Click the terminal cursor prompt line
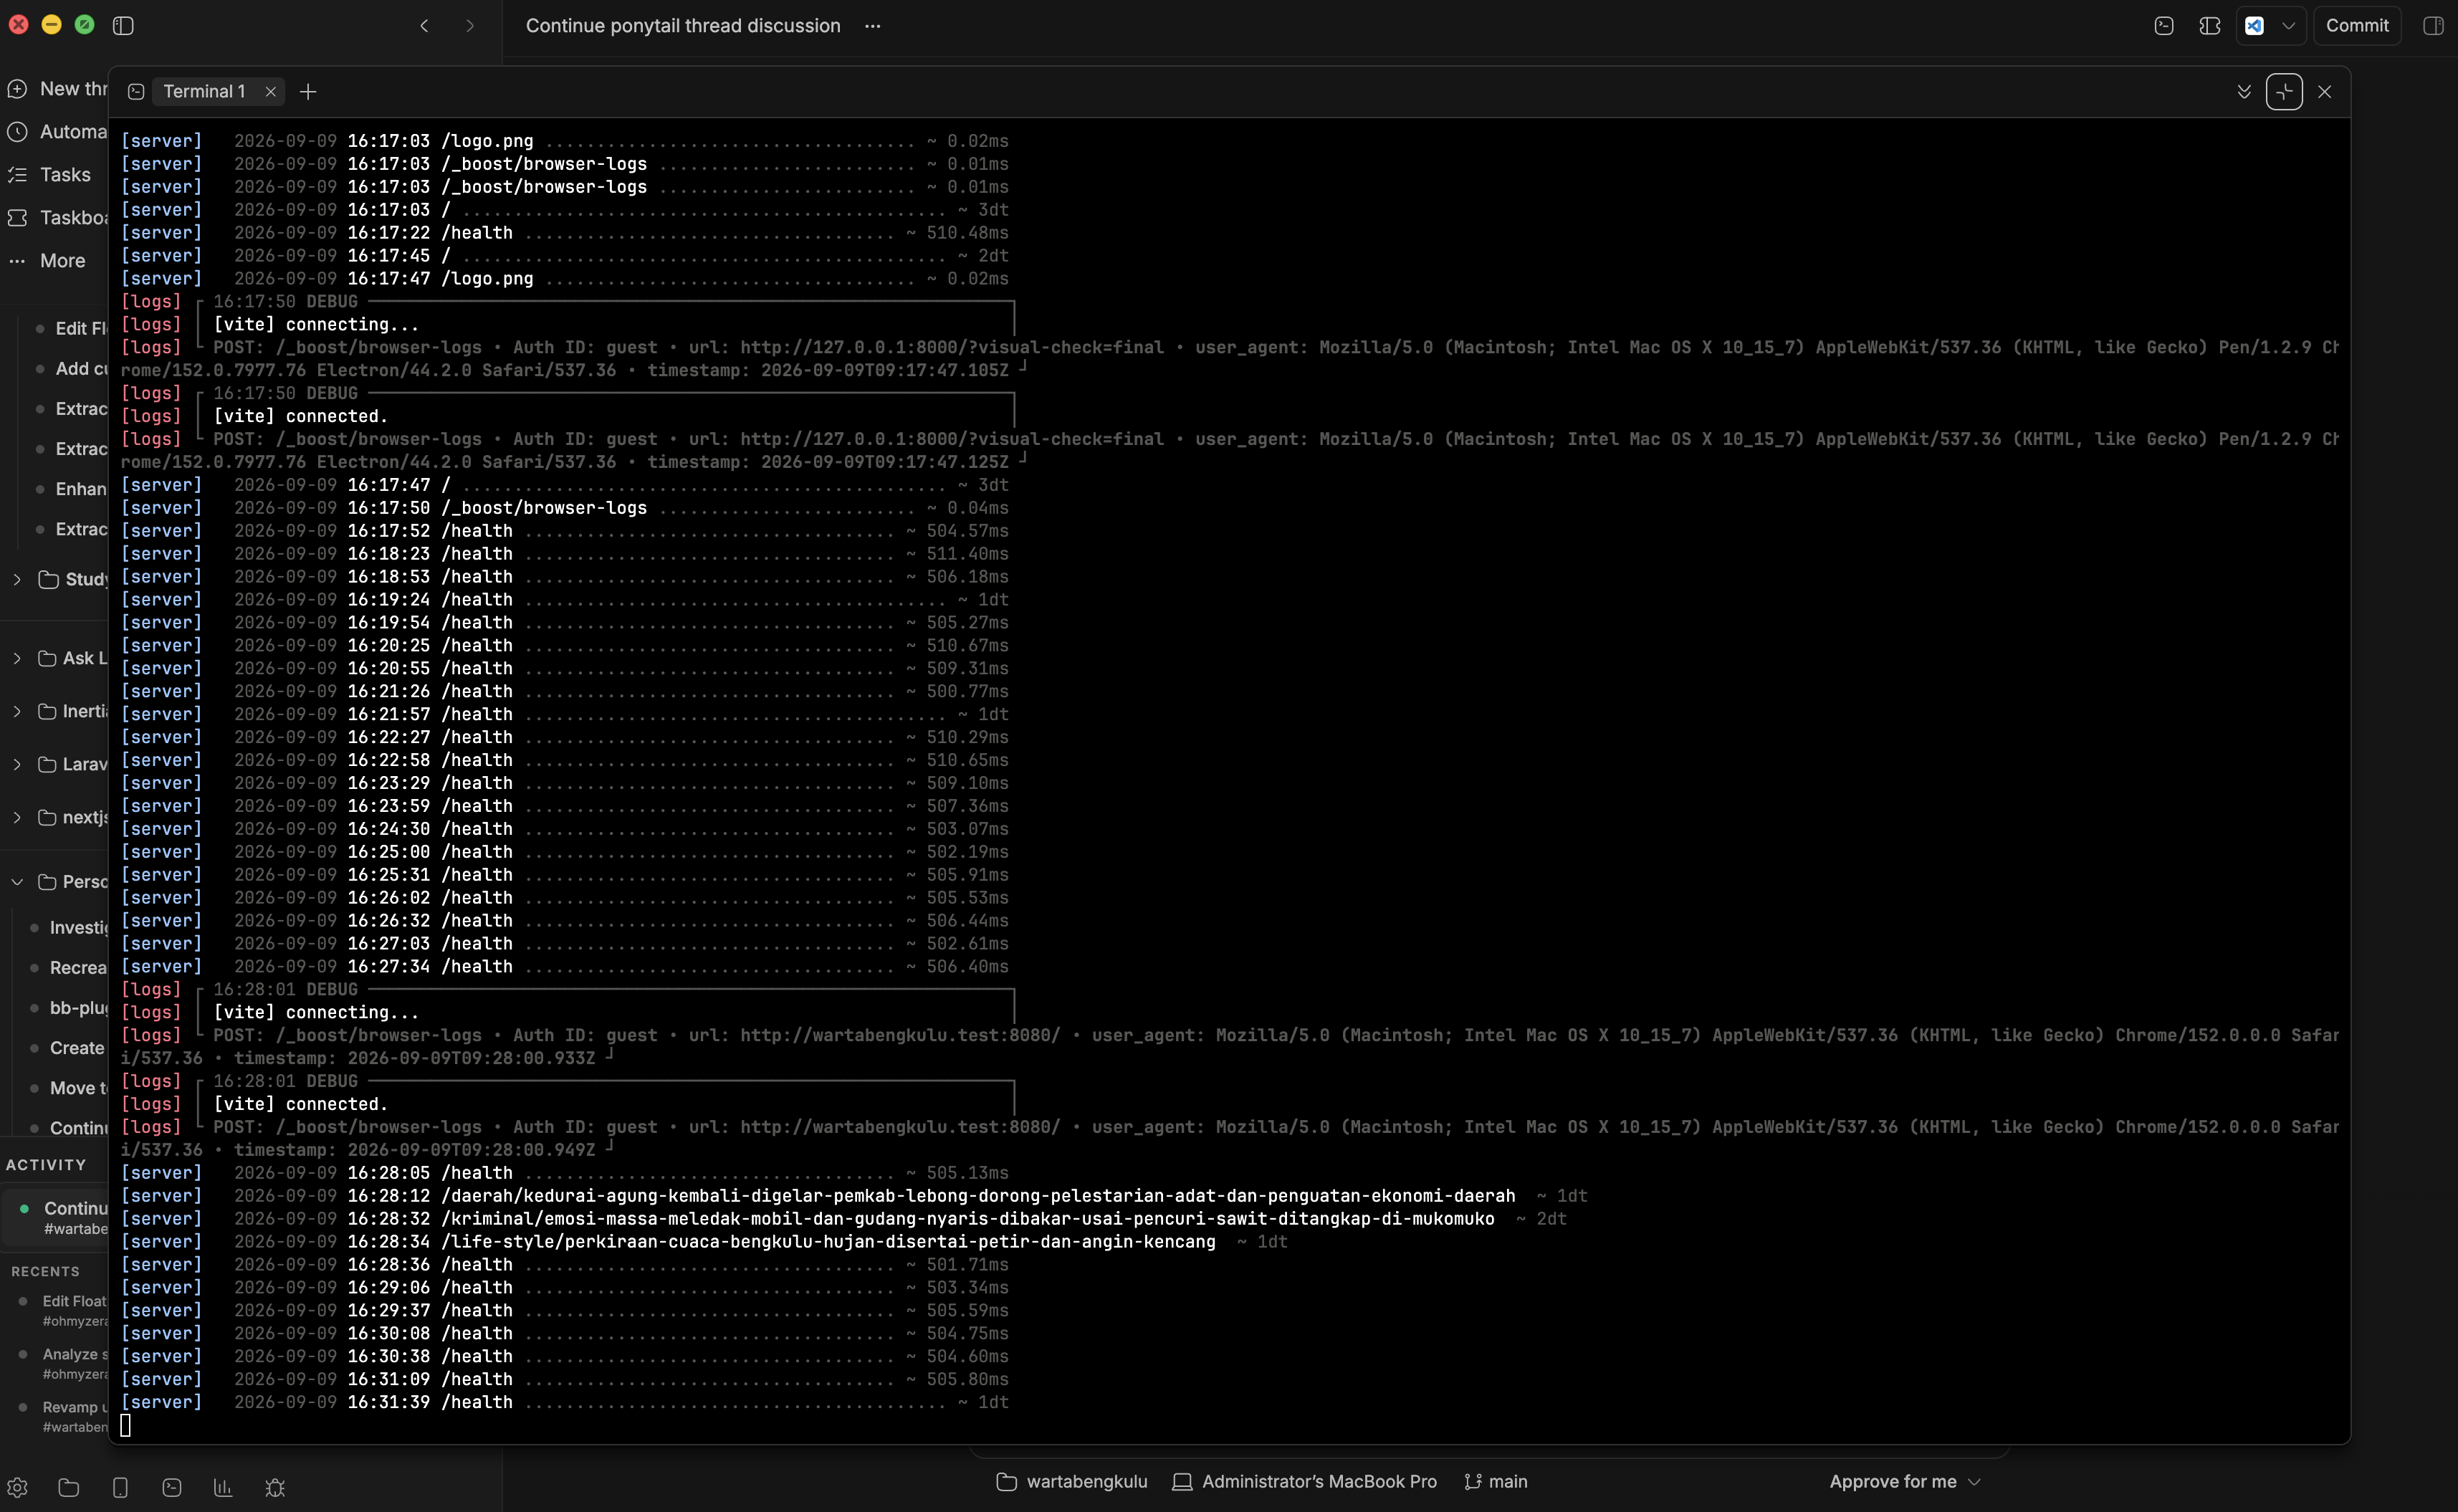Viewport: 2458px width, 1512px height. pos(126,1426)
